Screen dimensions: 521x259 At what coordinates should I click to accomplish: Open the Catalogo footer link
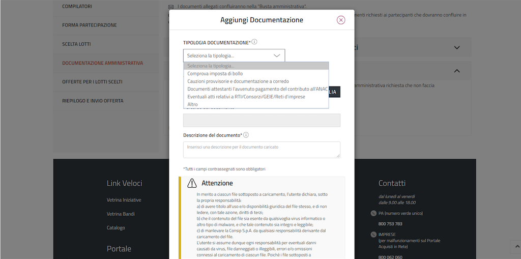(115, 227)
